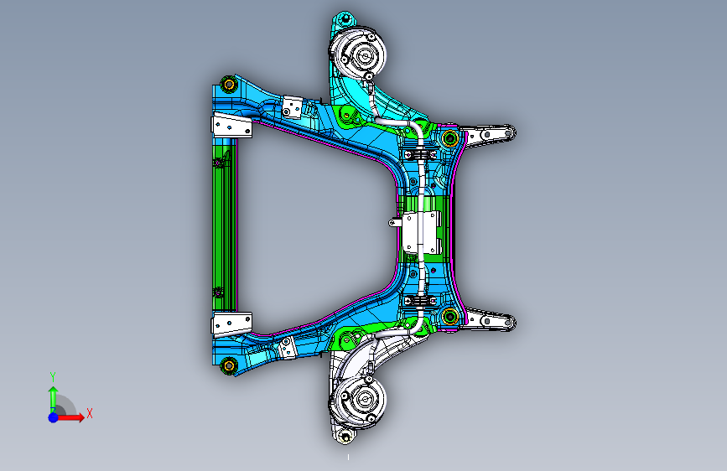727x471 pixels.
Task: Click the blue Z axis ball of triad
Action: coord(54,417)
